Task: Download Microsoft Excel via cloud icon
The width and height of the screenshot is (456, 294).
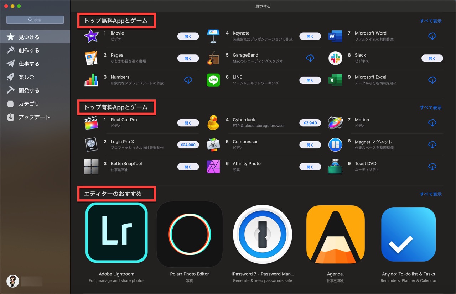Action: pos(432,80)
